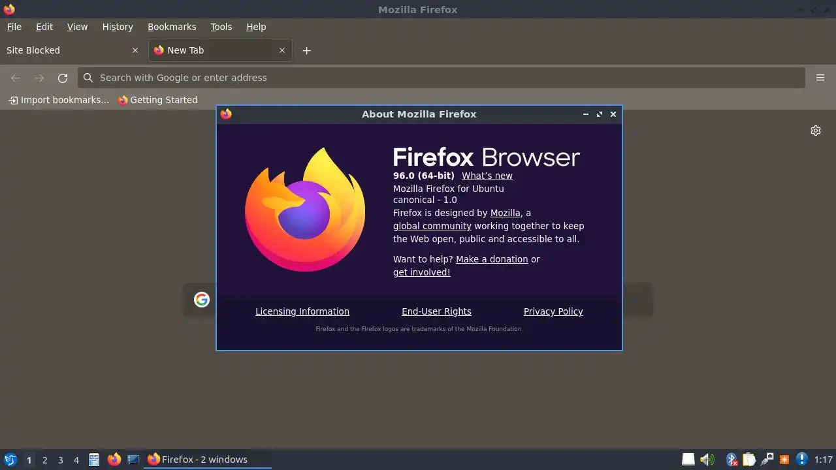Switch to virtual desktop 3

point(60,460)
